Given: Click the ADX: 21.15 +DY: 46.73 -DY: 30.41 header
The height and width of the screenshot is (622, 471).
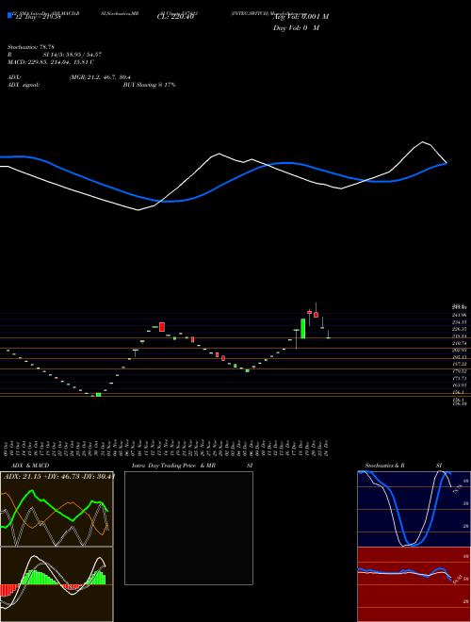Looking at the screenshot, I should (x=58, y=476).
